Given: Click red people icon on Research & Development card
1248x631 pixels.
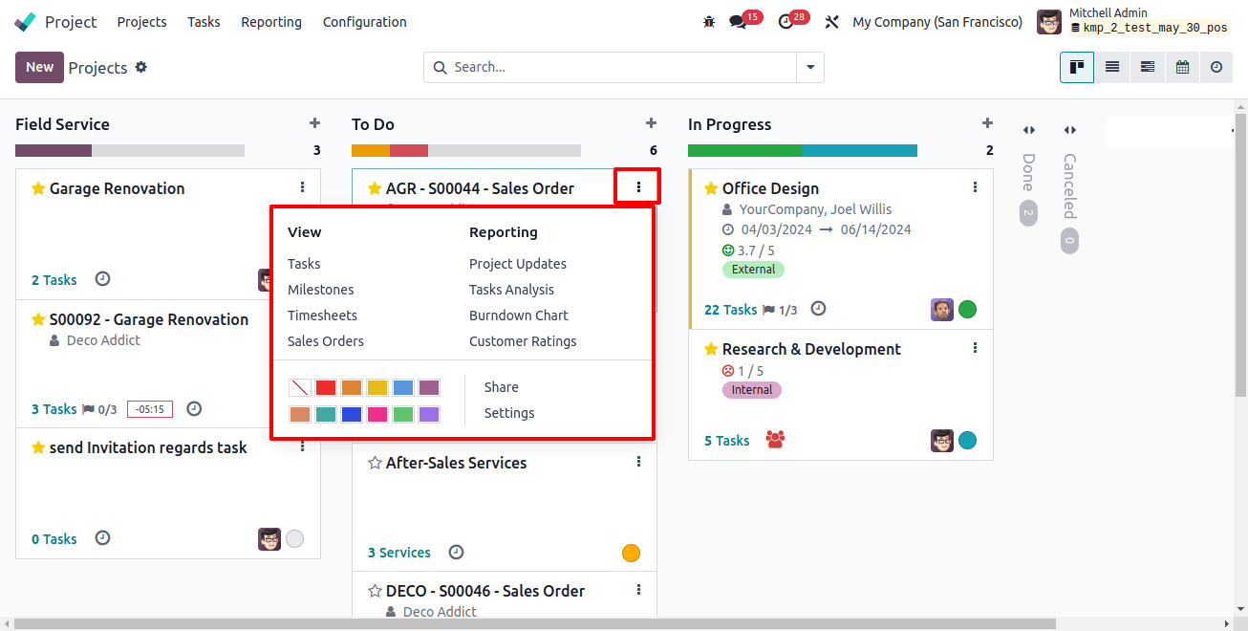Looking at the screenshot, I should coord(775,440).
